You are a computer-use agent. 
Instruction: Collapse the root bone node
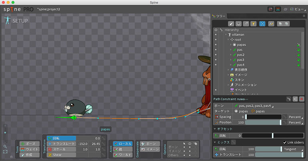(228, 40)
